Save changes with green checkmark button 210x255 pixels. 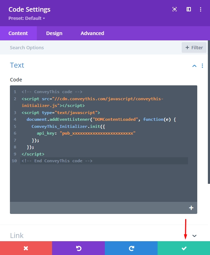[184, 248]
